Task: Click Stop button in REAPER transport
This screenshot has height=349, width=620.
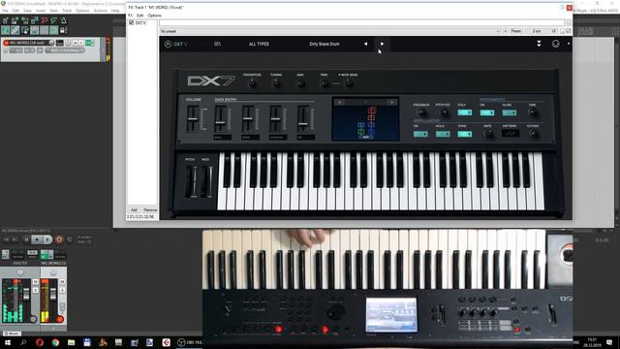Action: coord(26,239)
